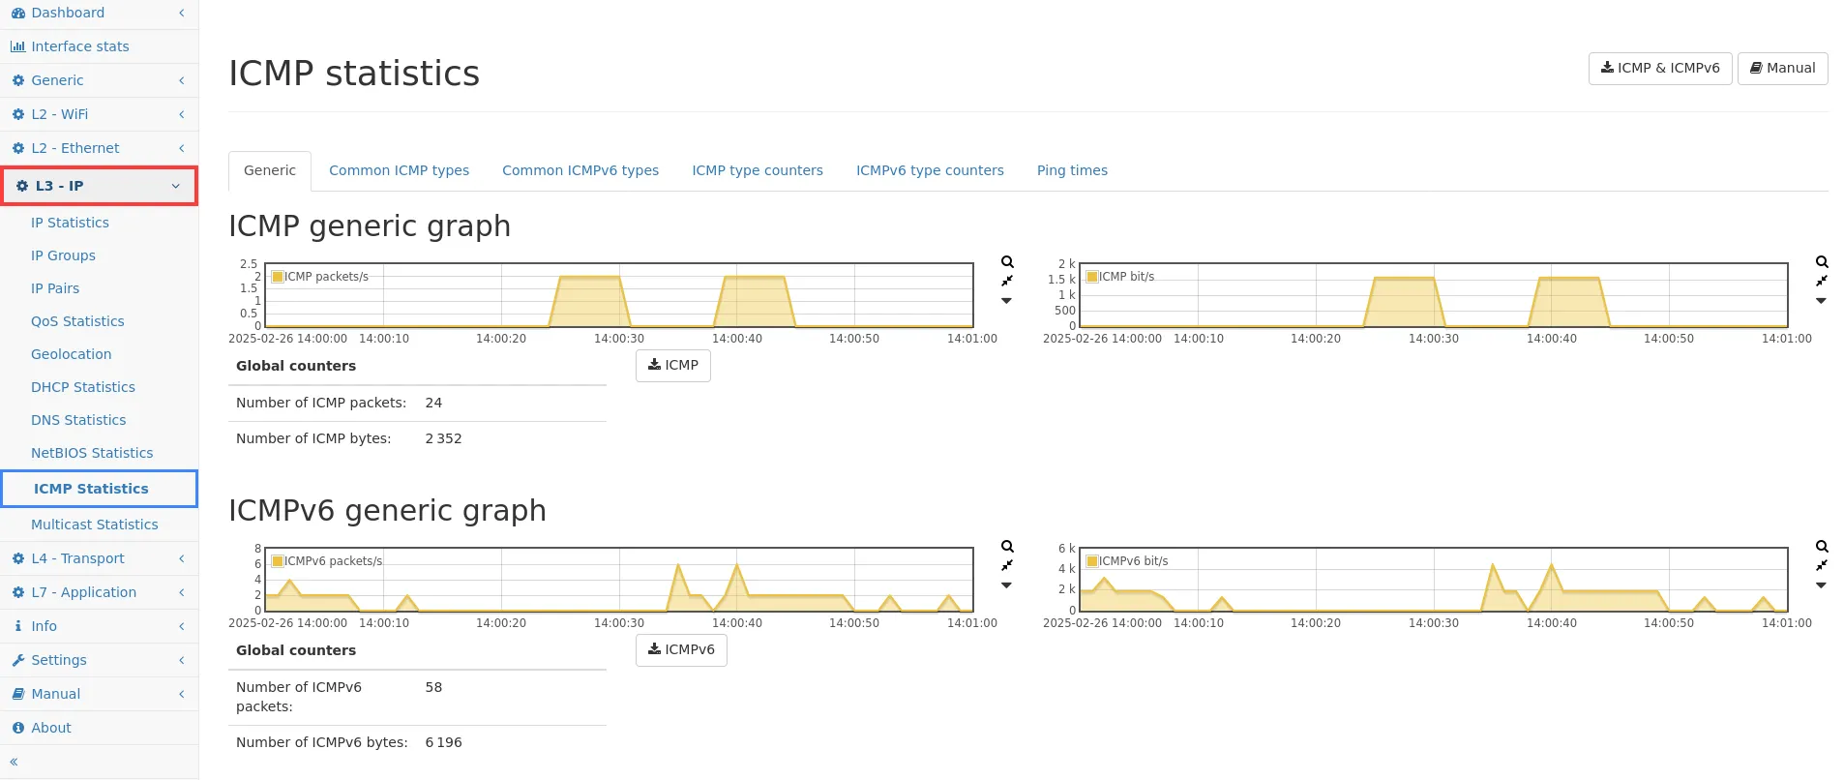
Task: Click compress icon beside ICMPv6 packets/s graph
Action: [x=1007, y=565]
